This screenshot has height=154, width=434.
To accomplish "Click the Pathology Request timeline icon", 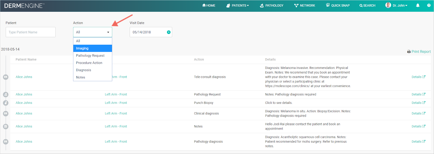I will [x=6, y=95].
